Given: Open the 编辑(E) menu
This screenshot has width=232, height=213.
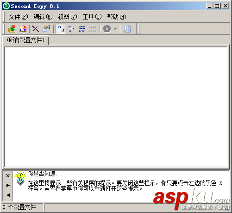Looking at the screenshot, I should pyautogui.click(x=43, y=17).
